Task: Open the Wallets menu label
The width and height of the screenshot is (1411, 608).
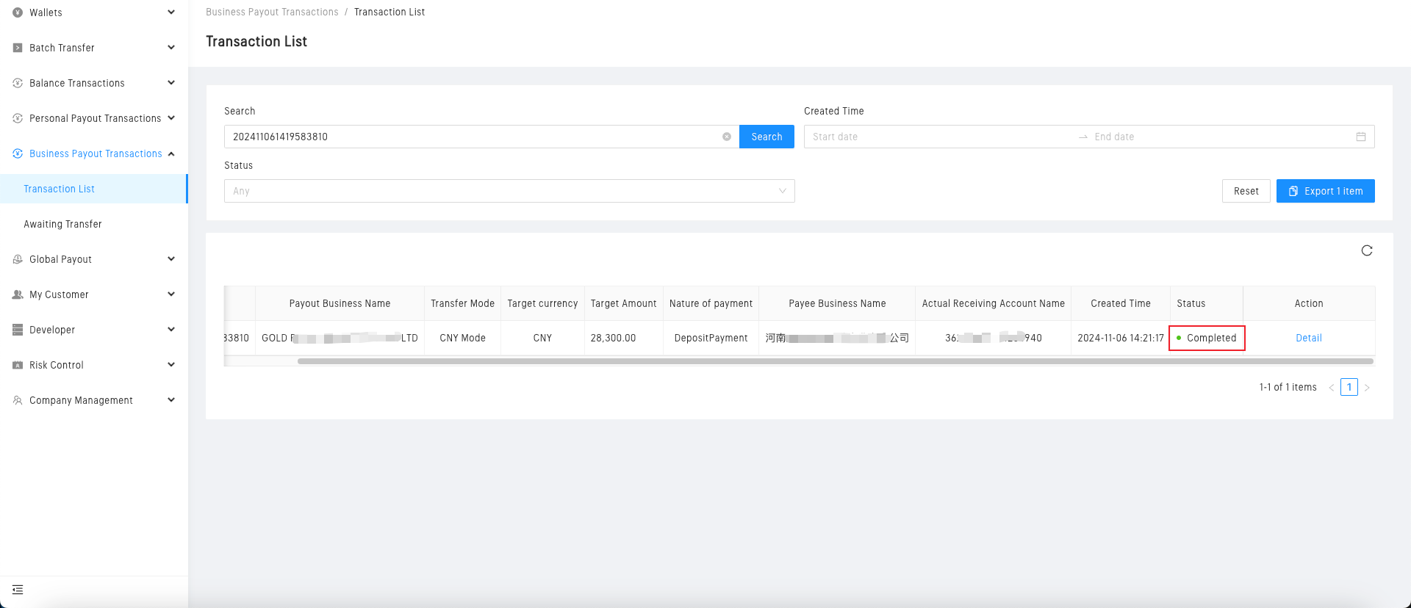Action: pyautogui.click(x=46, y=12)
